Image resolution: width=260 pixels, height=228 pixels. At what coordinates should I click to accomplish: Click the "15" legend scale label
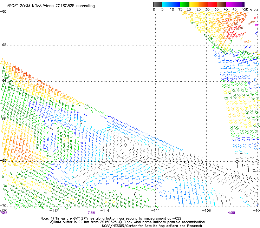pos(180,9)
